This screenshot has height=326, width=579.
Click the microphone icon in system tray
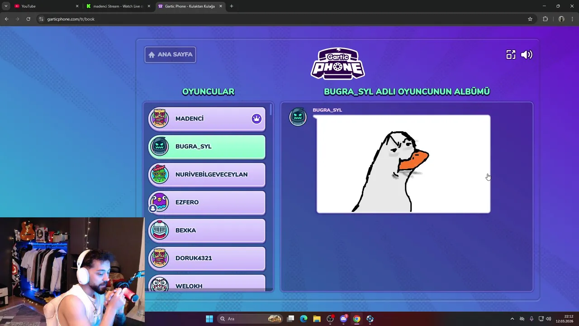click(x=532, y=319)
